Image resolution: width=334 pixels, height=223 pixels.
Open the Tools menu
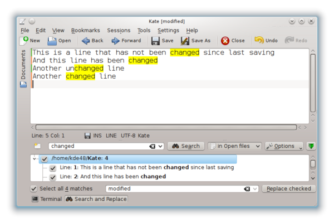coord(144,31)
